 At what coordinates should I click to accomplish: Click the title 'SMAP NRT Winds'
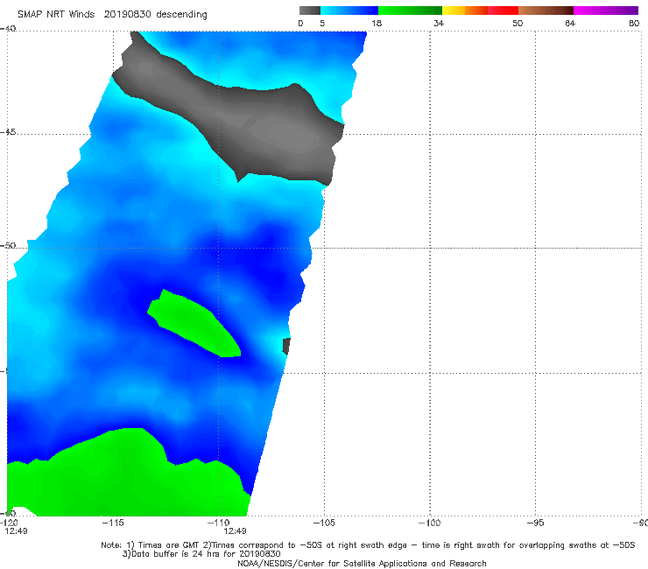56,15
